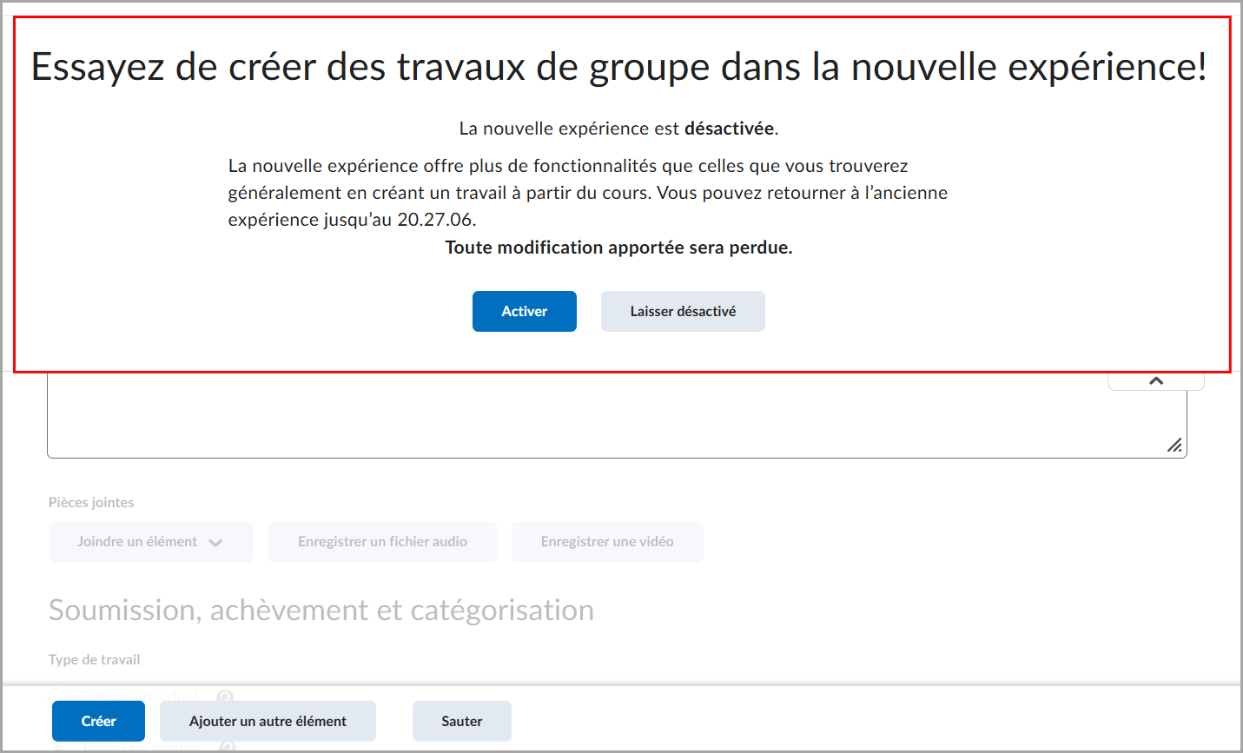This screenshot has width=1243, height=753.
Task: Create the assignment using "Créer"
Action: click(x=98, y=721)
